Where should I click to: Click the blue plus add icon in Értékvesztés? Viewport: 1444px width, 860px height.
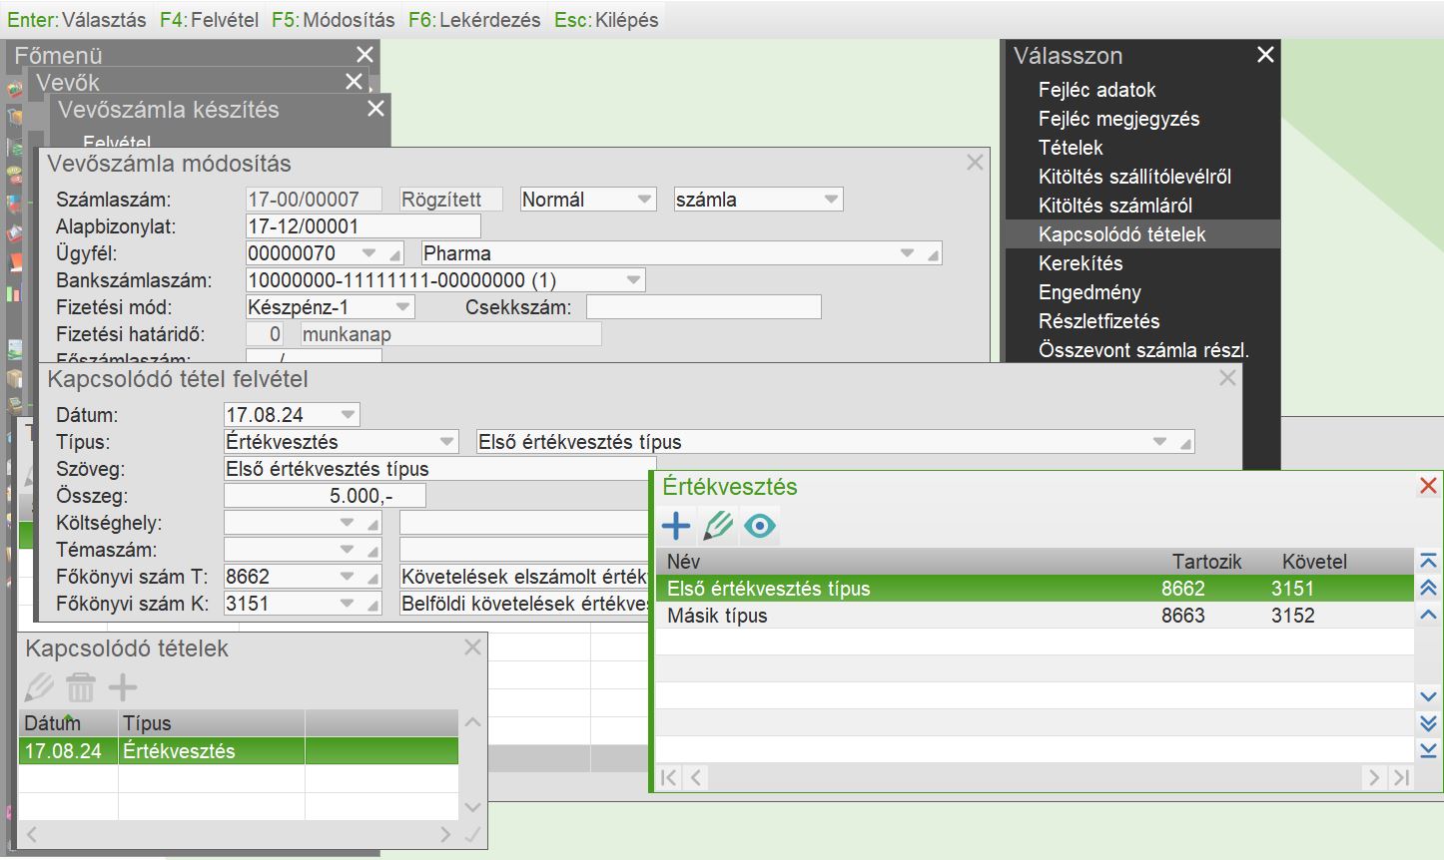coord(676,526)
